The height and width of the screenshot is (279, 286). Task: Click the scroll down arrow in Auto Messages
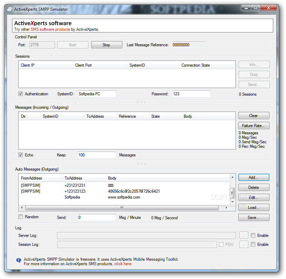[232, 202]
